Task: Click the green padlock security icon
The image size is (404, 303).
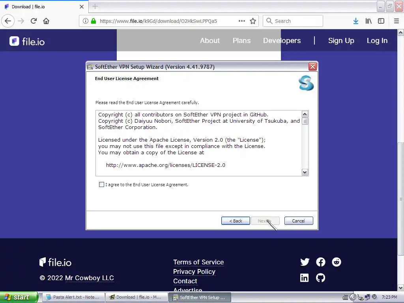Action: point(94,21)
